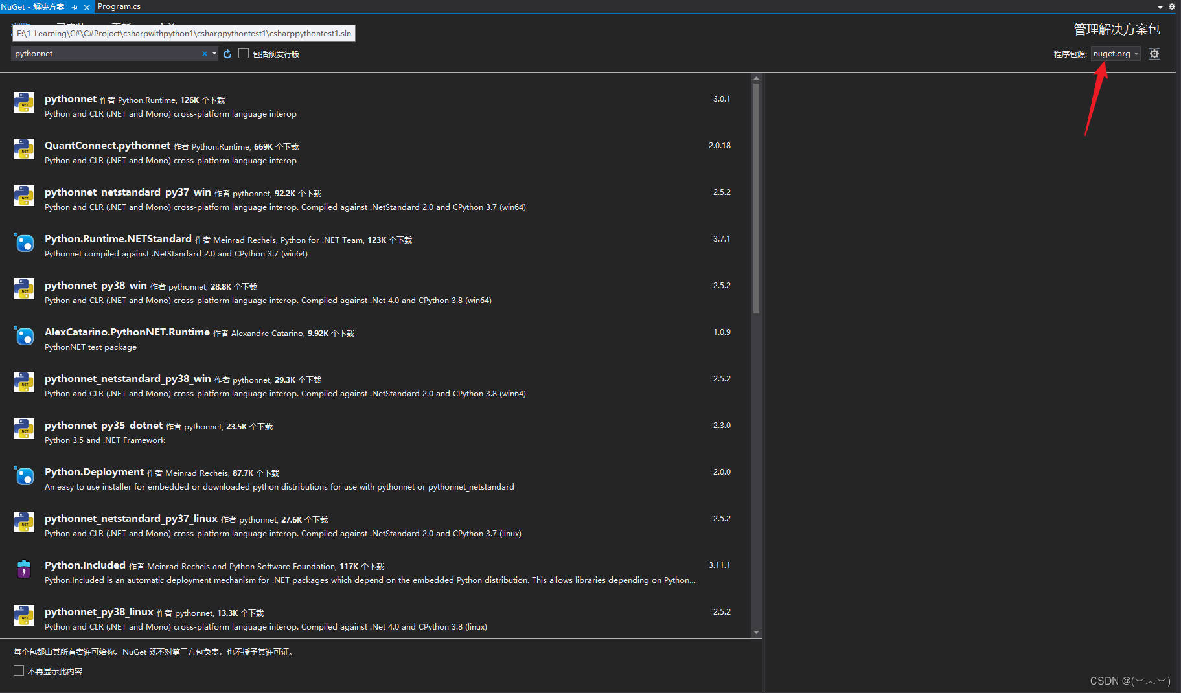Click the window options gear at top right

pos(1171,6)
